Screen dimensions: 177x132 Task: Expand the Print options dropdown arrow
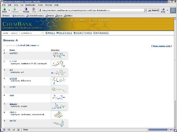click(167, 10)
